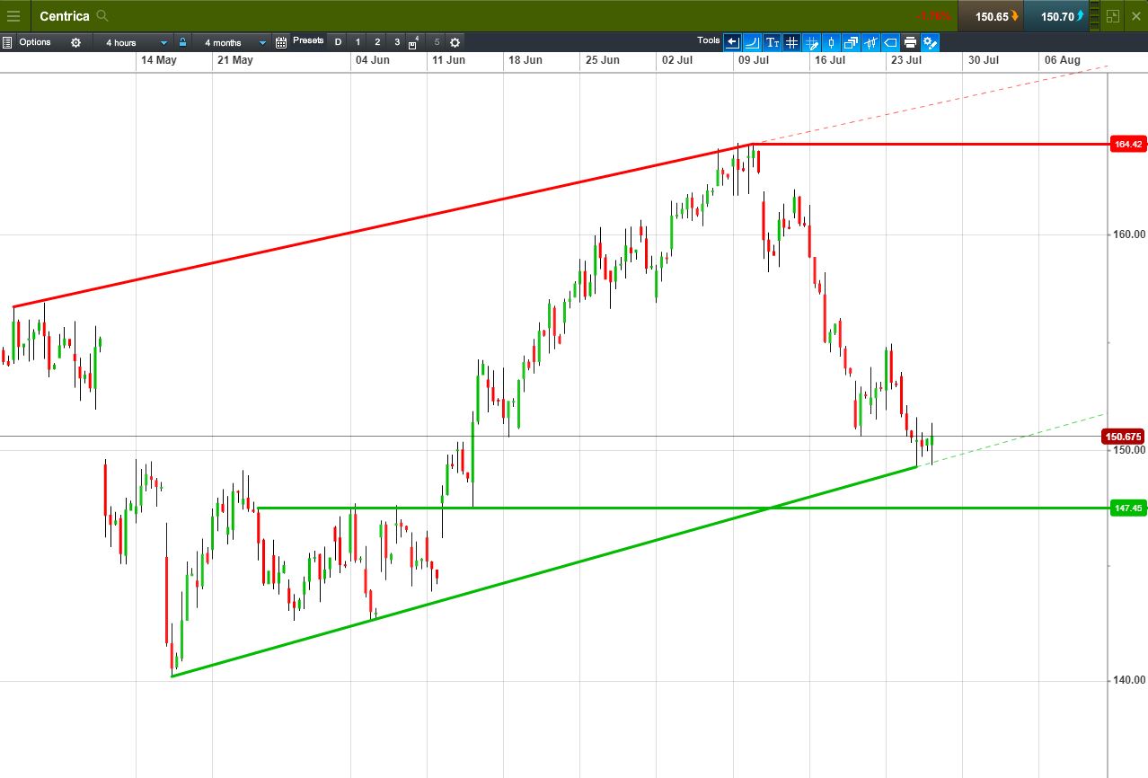Select the curve drawing tool

752,42
